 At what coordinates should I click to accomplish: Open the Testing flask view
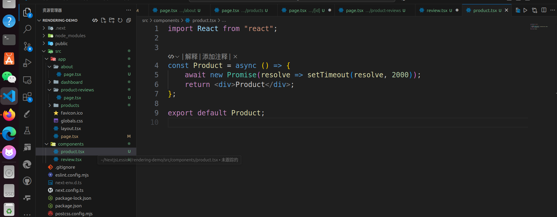(27, 131)
